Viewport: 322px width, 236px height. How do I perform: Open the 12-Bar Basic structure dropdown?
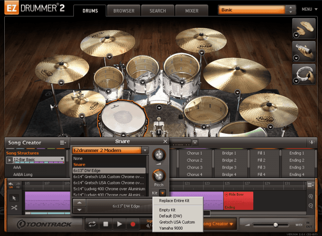pyautogui.click(x=62, y=159)
